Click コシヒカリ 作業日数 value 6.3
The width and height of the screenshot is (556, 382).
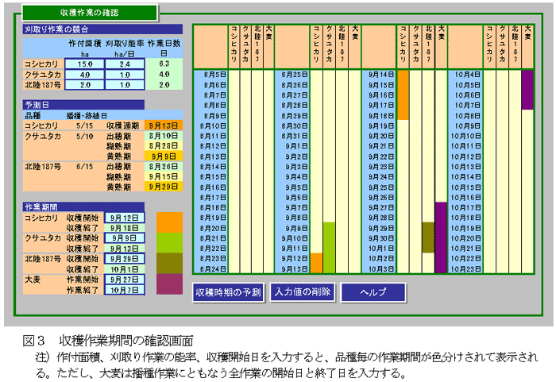pyautogui.click(x=164, y=64)
